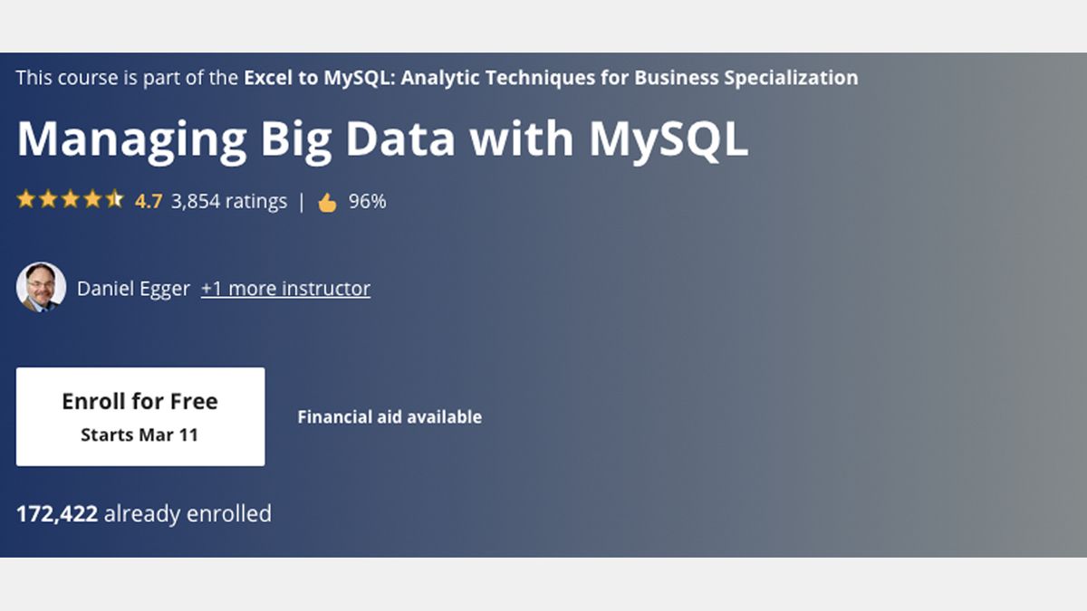Click the thumbs-up likes icon
Viewport: 1087px width, 611px height.
click(329, 201)
